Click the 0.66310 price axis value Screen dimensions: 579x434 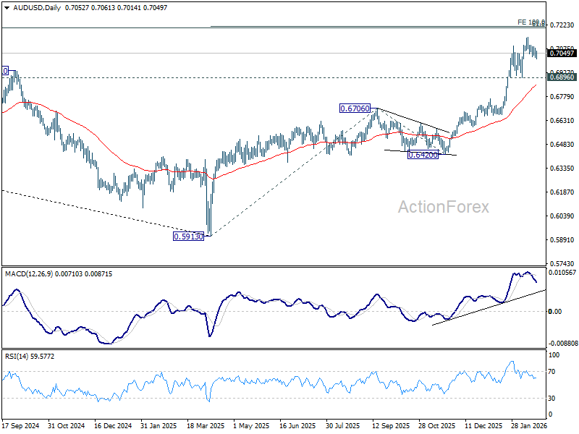(562, 120)
